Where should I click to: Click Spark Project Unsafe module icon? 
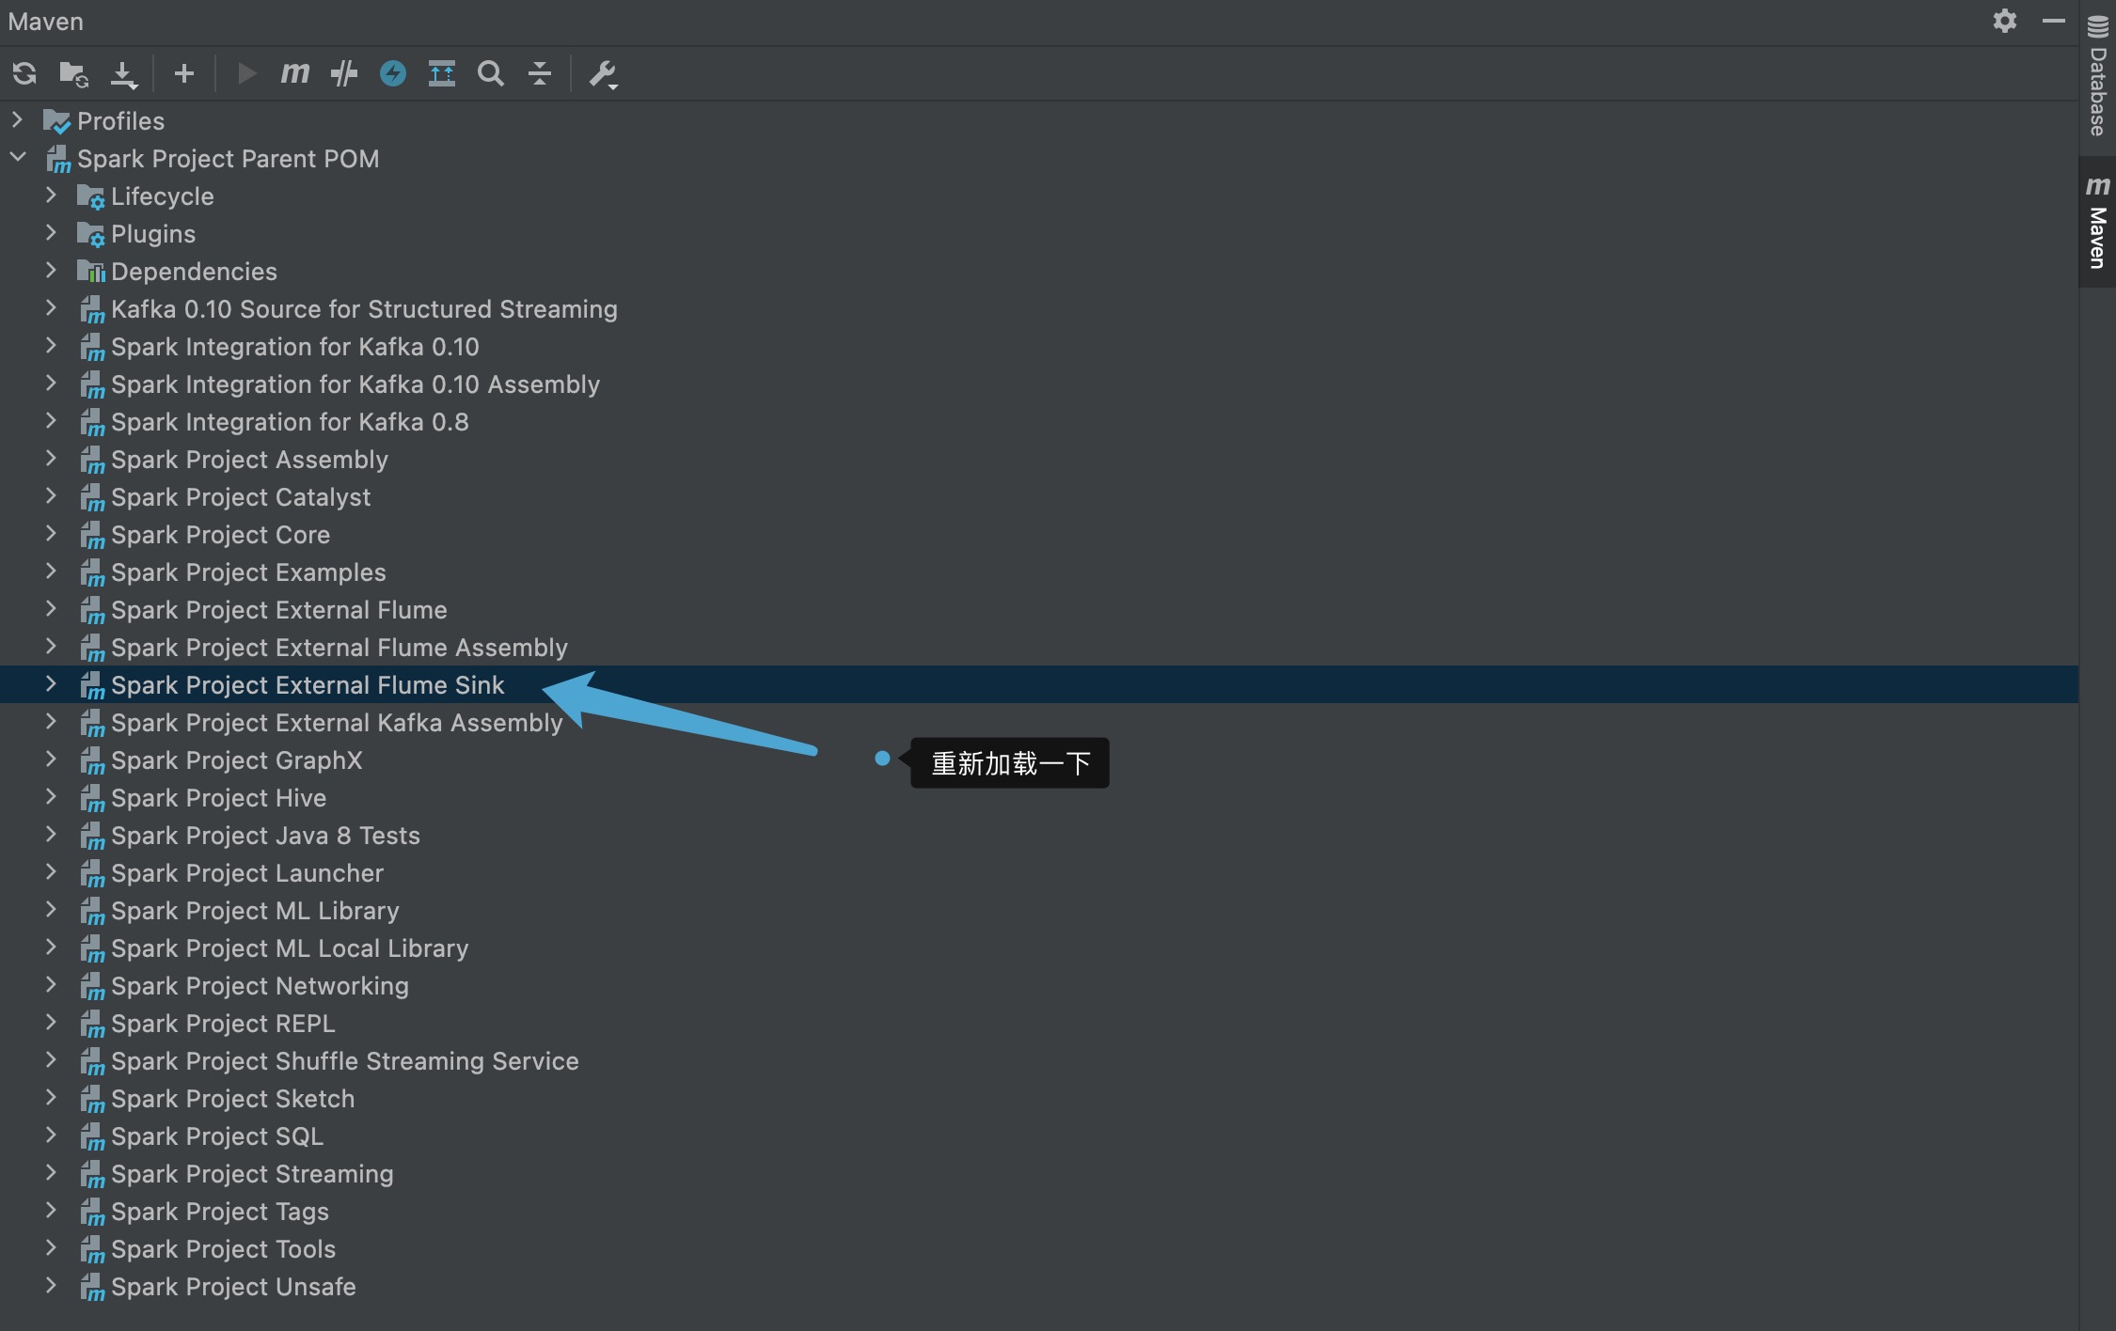coord(92,1287)
